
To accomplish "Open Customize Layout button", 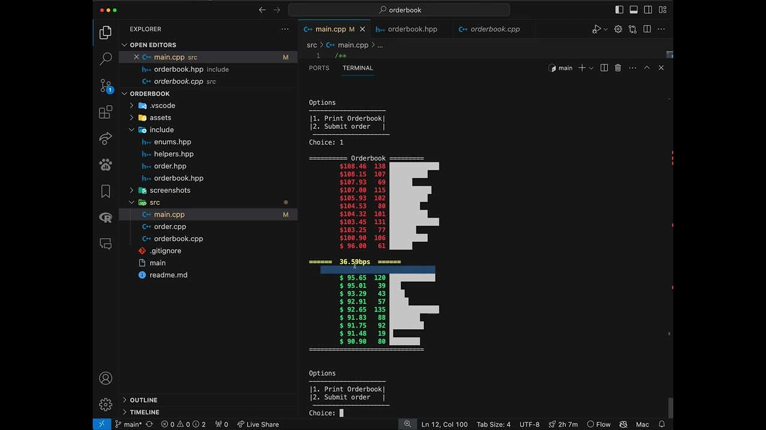I will (662, 10).
